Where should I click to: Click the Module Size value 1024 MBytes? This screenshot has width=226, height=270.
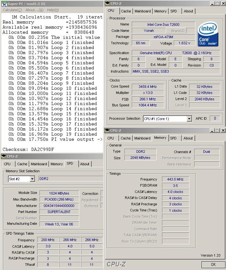coord(59,193)
